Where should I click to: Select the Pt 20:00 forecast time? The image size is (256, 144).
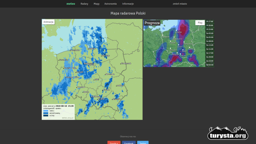pos(209,25)
